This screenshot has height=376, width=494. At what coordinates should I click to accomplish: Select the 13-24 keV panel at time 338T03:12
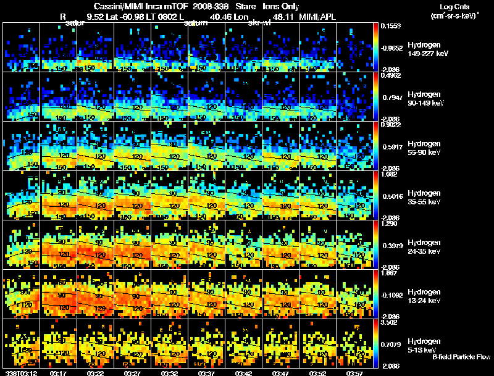click(x=22, y=294)
